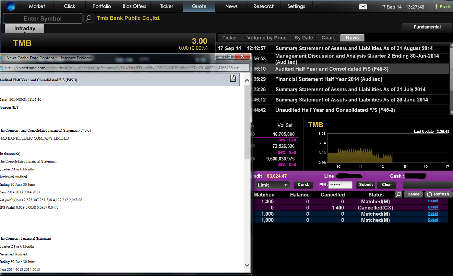Submit the order
Image resolution: width=453 pixels, height=276 pixels.
click(x=366, y=185)
